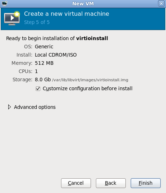Click the 512 MB memory value
166x193 pixels.
pyautogui.click(x=44, y=63)
